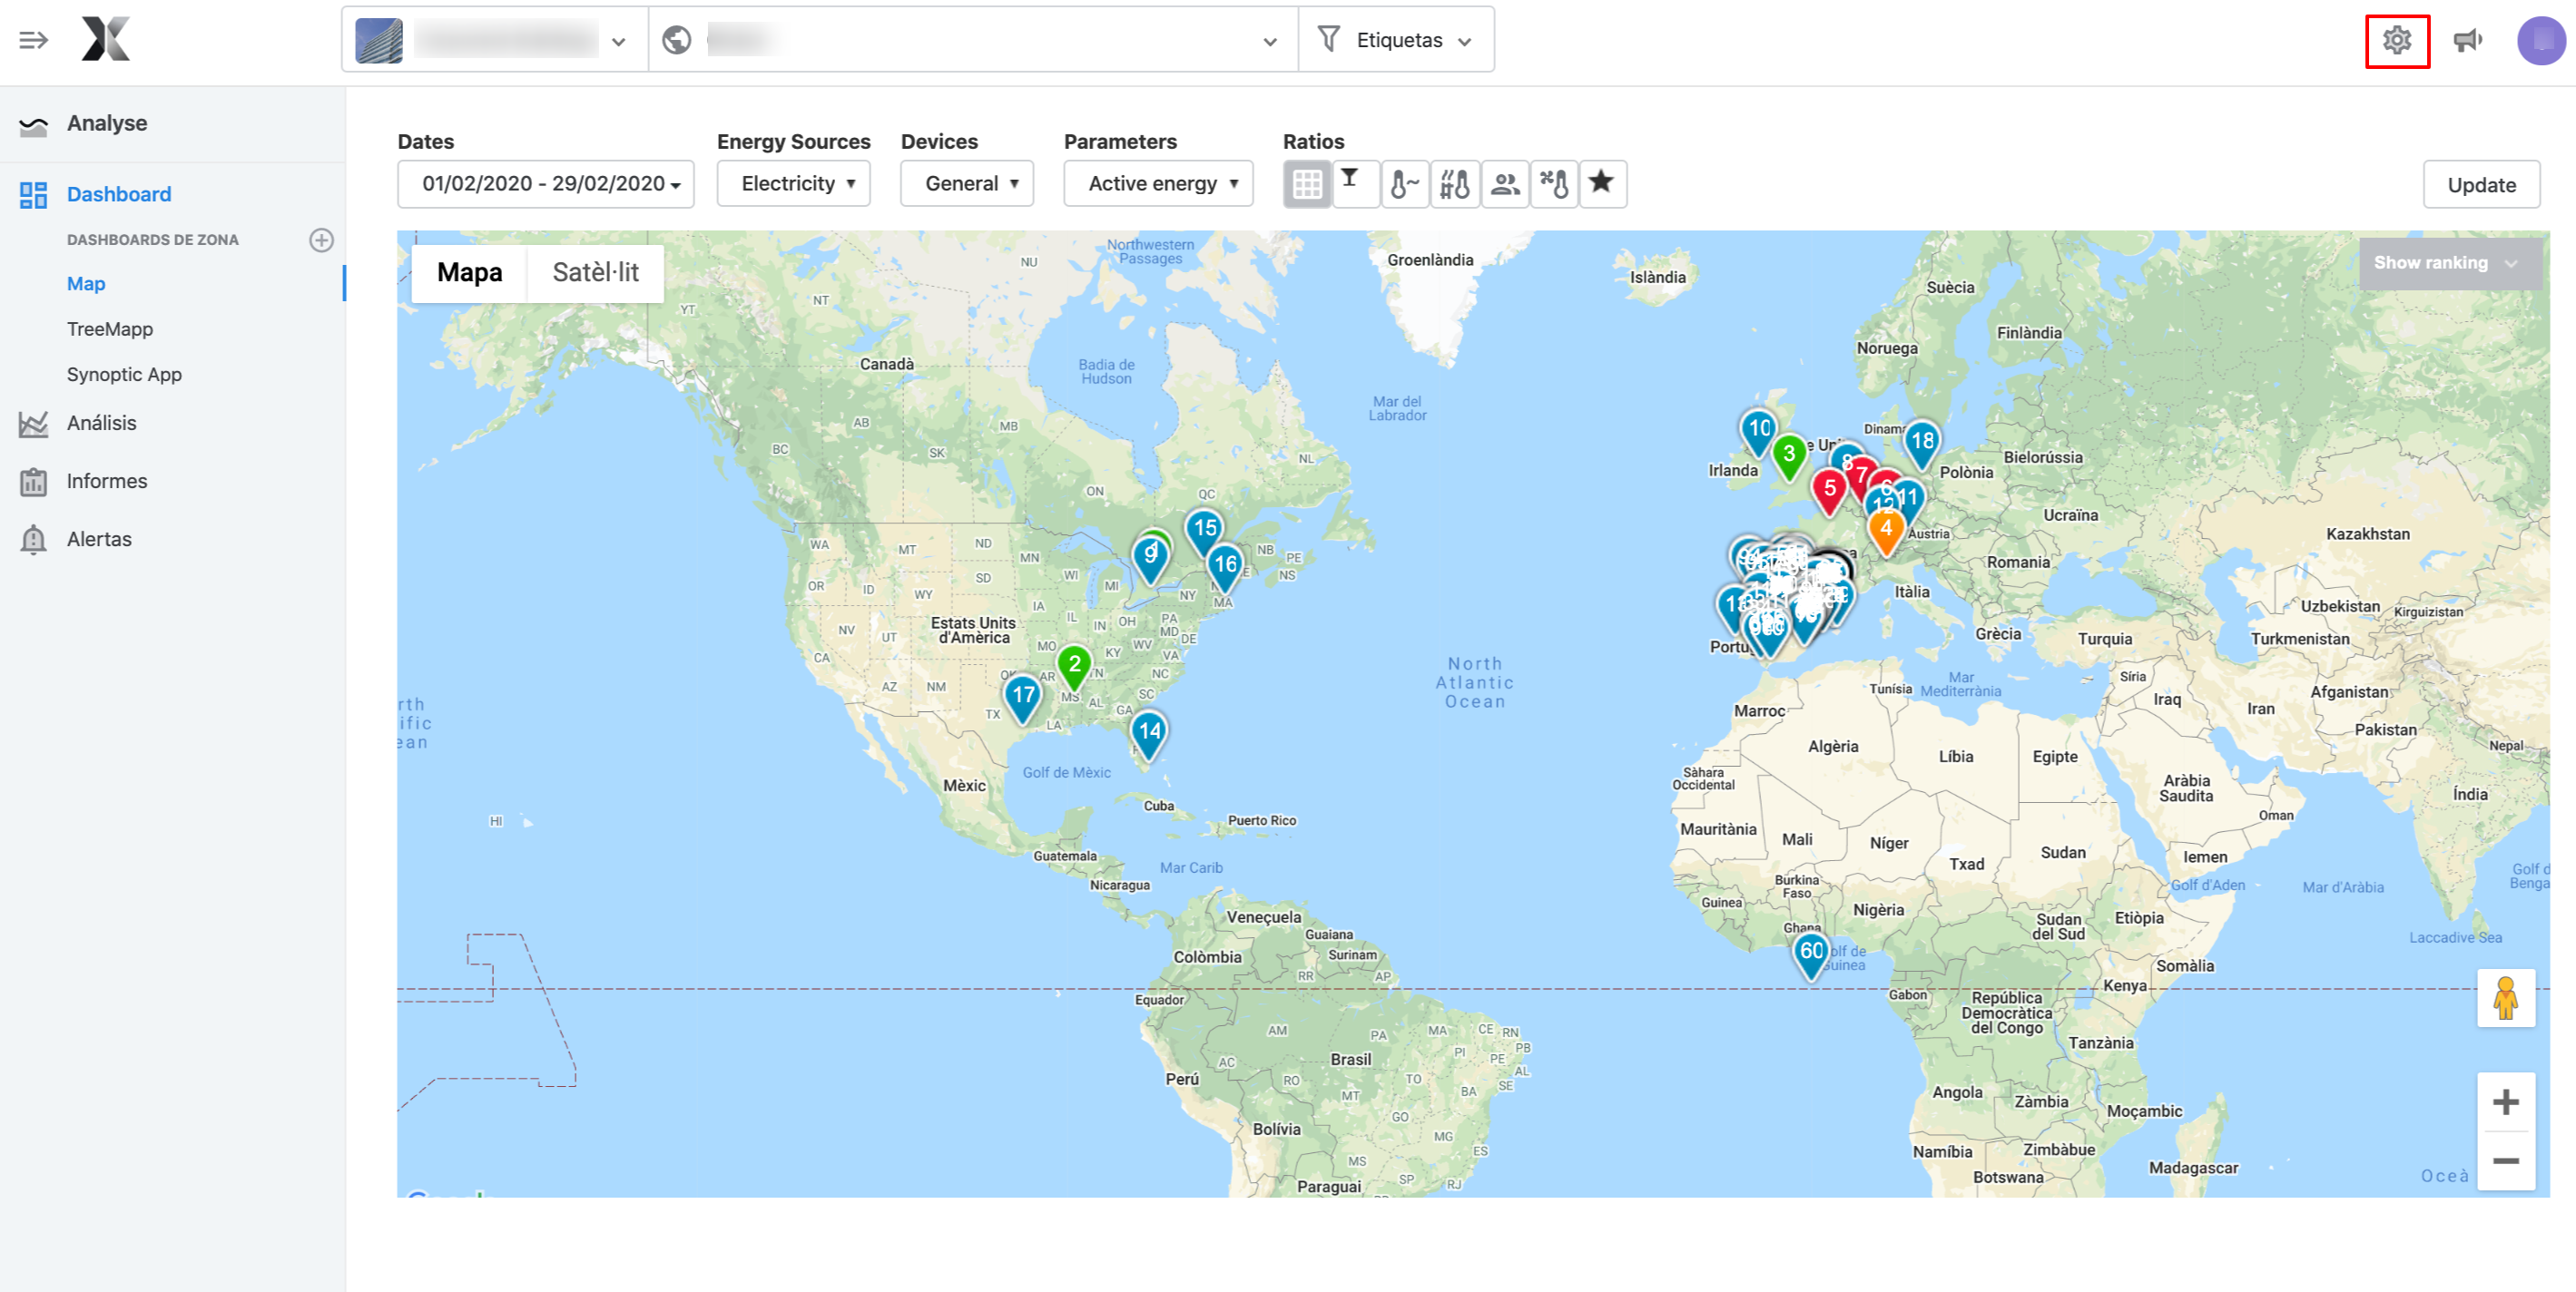The image size is (2576, 1292).
Task: Open the Dashboard section
Action: [x=119, y=194]
